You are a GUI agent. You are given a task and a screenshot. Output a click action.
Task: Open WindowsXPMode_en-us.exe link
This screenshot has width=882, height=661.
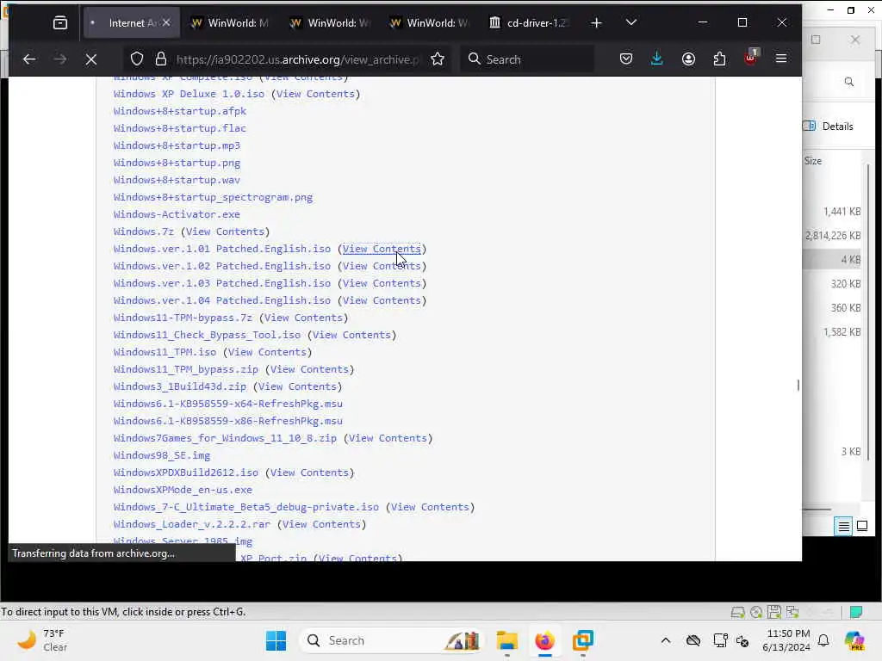pyautogui.click(x=183, y=490)
